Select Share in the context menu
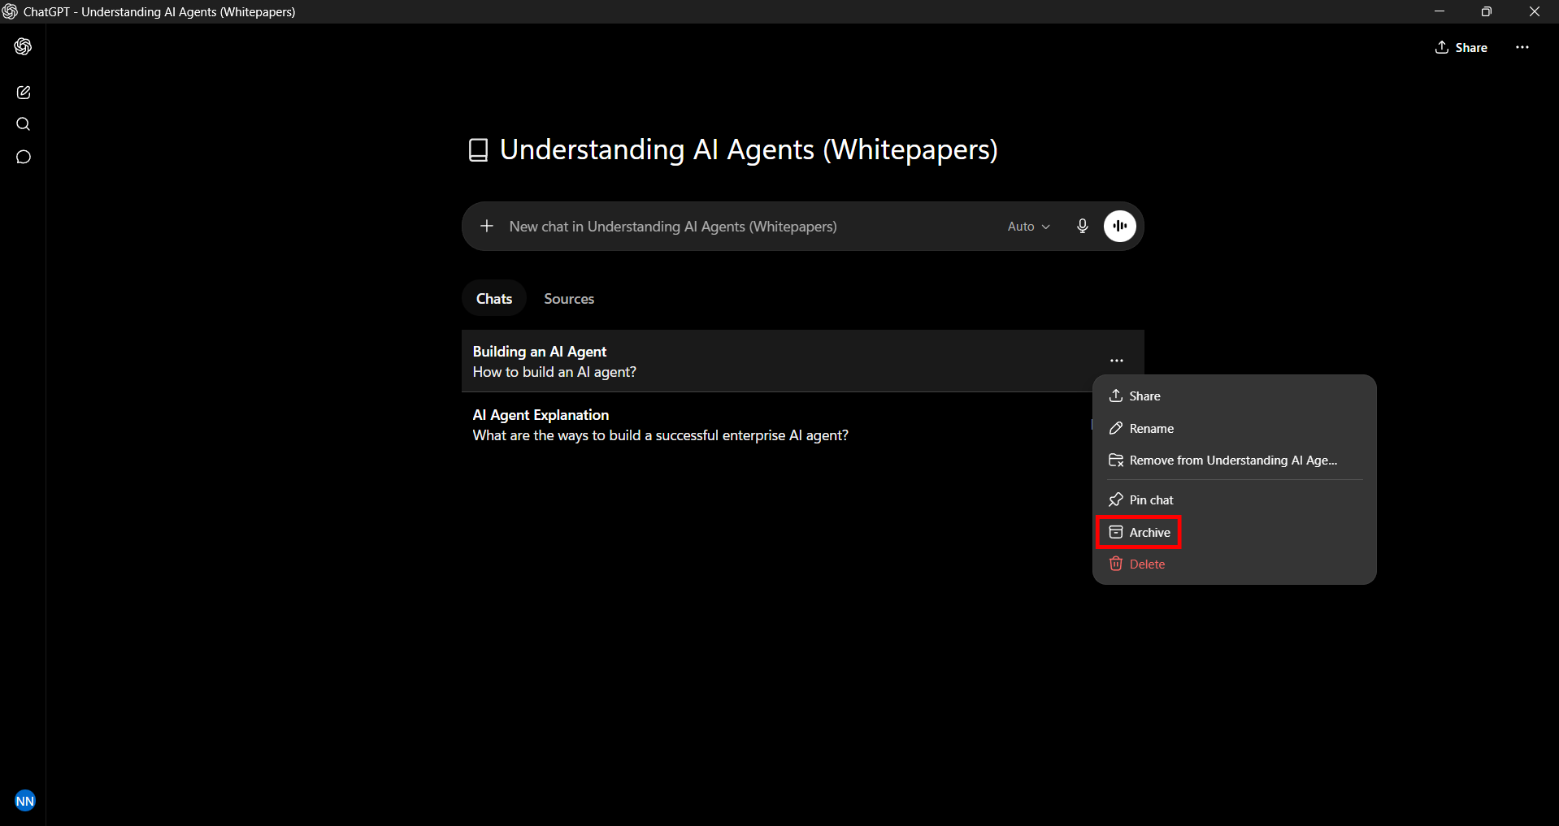The width and height of the screenshot is (1559, 826). click(1234, 396)
